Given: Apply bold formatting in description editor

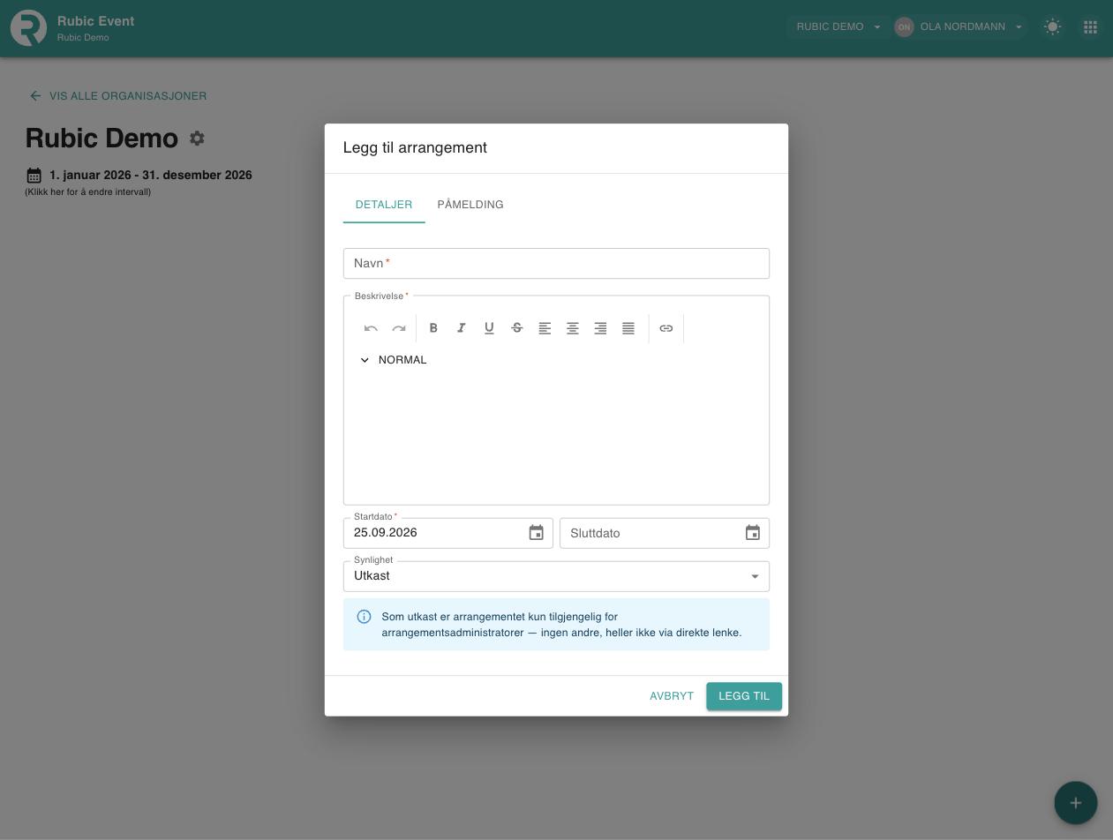Looking at the screenshot, I should coord(433,328).
